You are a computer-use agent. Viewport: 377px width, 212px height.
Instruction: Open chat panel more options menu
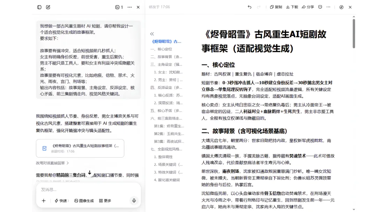(x=130, y=7)
